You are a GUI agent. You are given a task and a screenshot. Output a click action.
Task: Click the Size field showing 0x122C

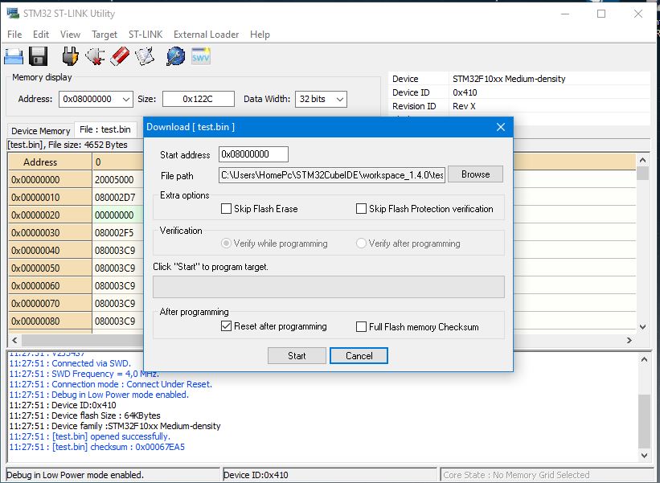(199, 100)
